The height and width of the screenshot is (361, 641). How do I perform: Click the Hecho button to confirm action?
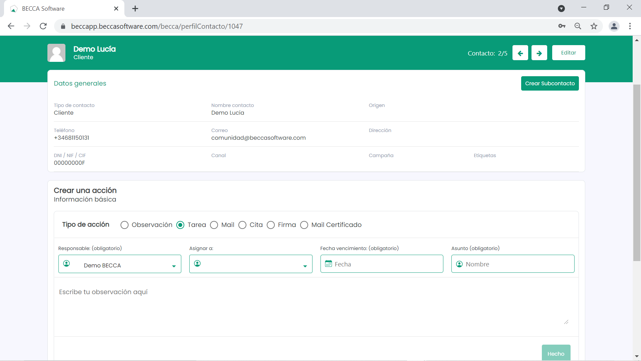pyautogui.click(x=556, y=354)
